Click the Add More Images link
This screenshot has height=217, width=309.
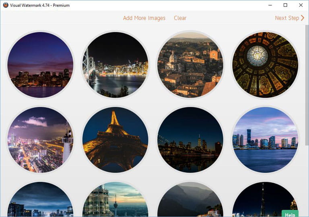point(144,18)
